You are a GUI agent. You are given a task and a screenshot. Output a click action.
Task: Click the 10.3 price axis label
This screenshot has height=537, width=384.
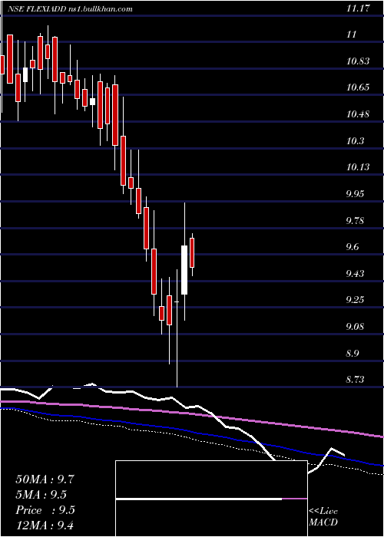point(355,140)
